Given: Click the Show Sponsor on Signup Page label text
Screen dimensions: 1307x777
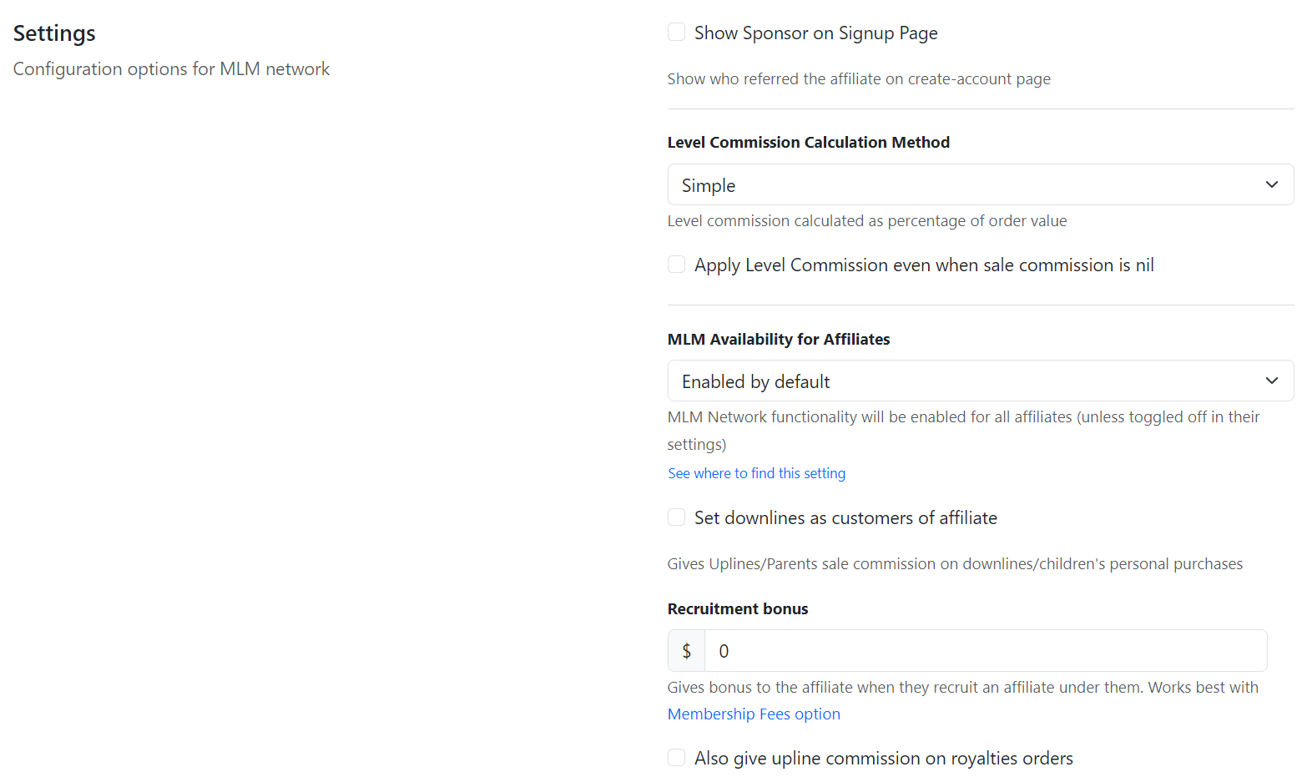Looking at the screenshot, I should (815, 33).
